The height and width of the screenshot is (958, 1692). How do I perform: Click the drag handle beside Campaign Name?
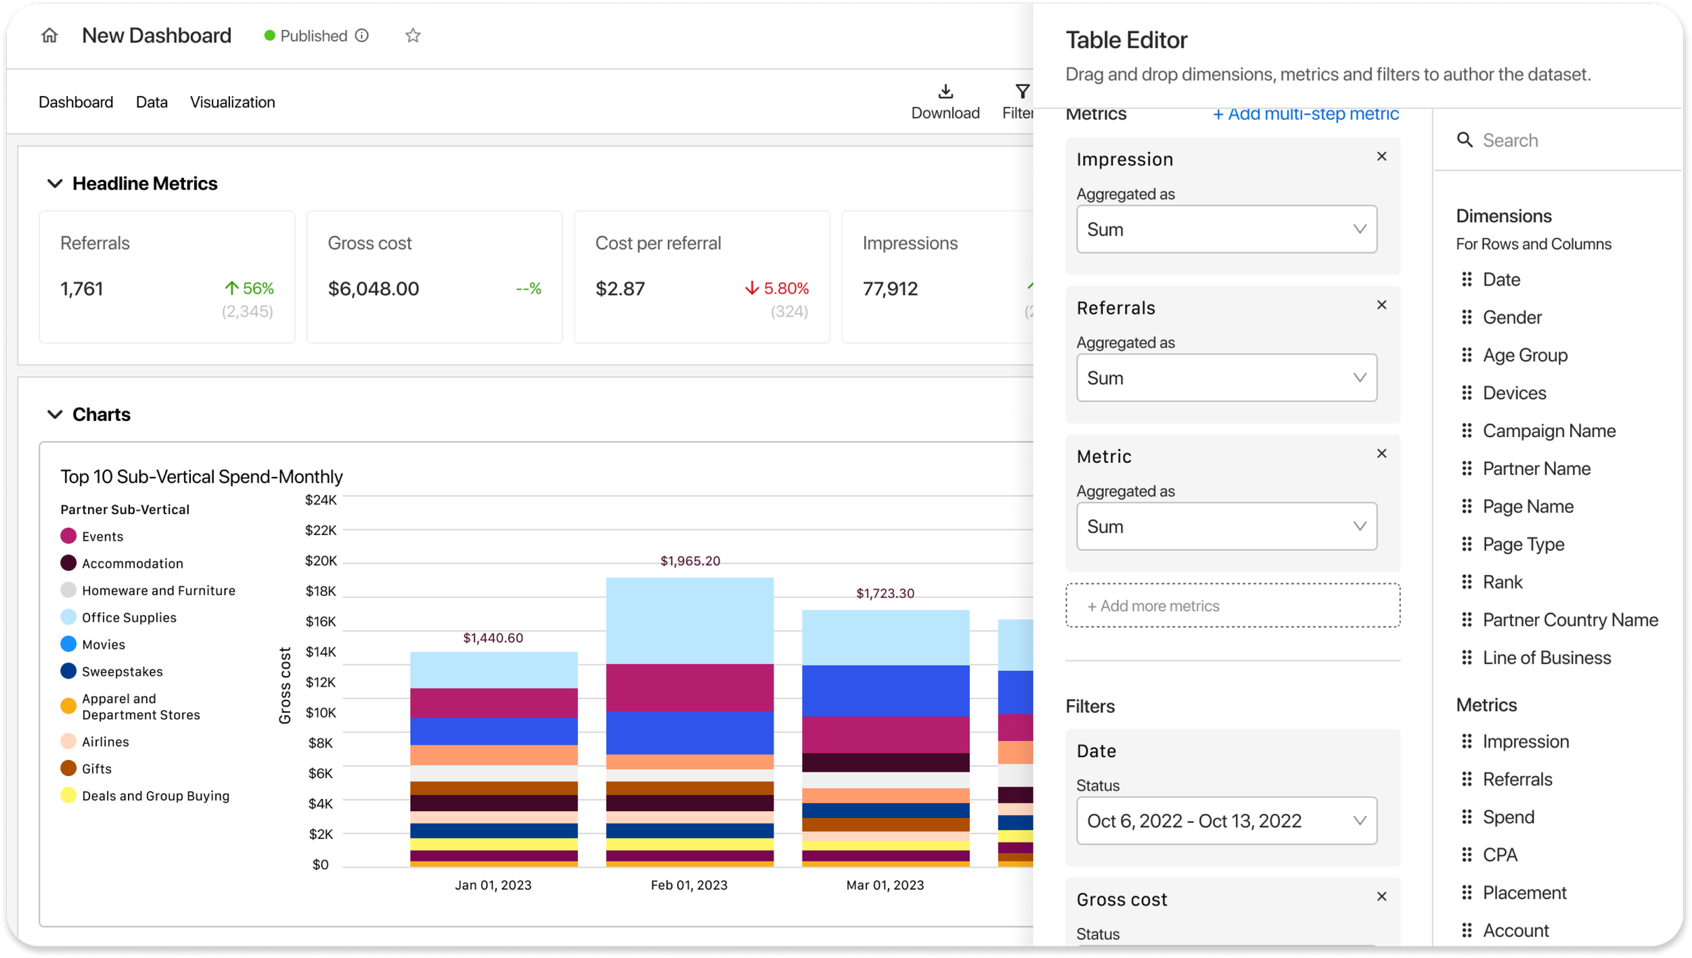click(1467, 430)
